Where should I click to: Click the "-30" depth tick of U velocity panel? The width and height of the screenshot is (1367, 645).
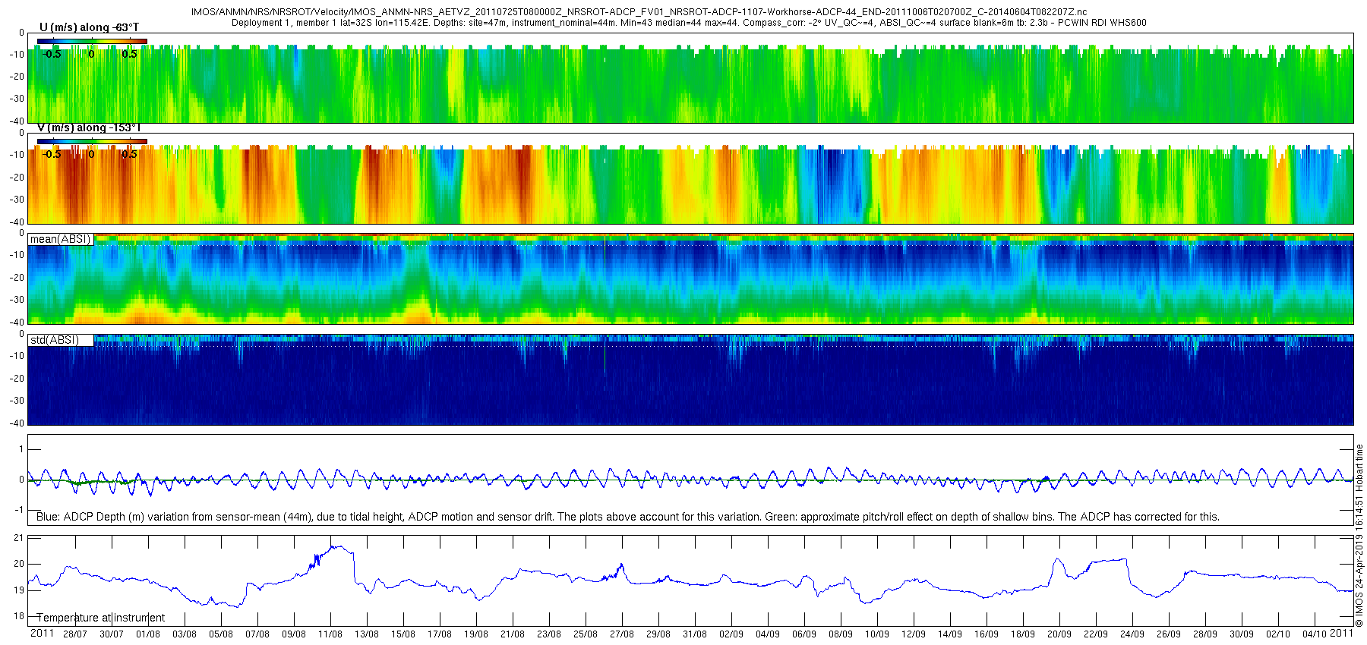pyautogui.click(x=17, y=99)
